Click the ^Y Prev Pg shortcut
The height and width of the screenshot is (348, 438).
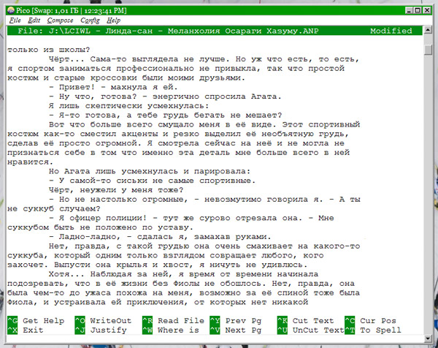click(x=236, y=321)
